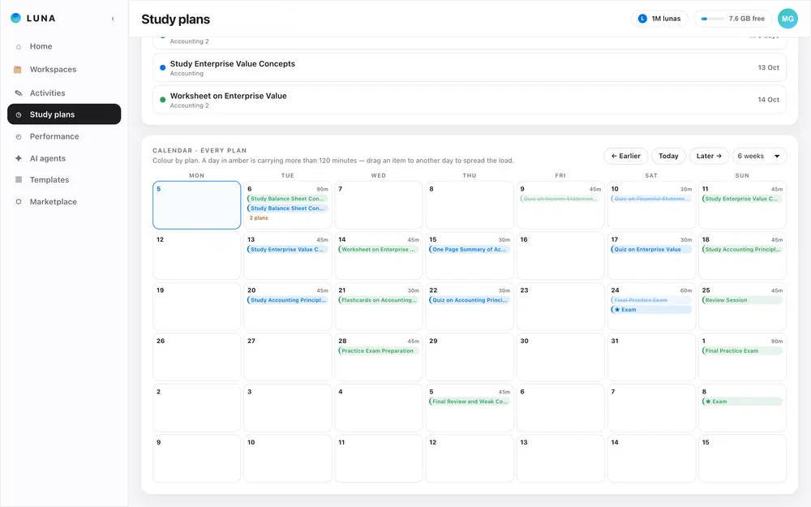Click Practice Exam Preparation on 28

pos(379,350)
